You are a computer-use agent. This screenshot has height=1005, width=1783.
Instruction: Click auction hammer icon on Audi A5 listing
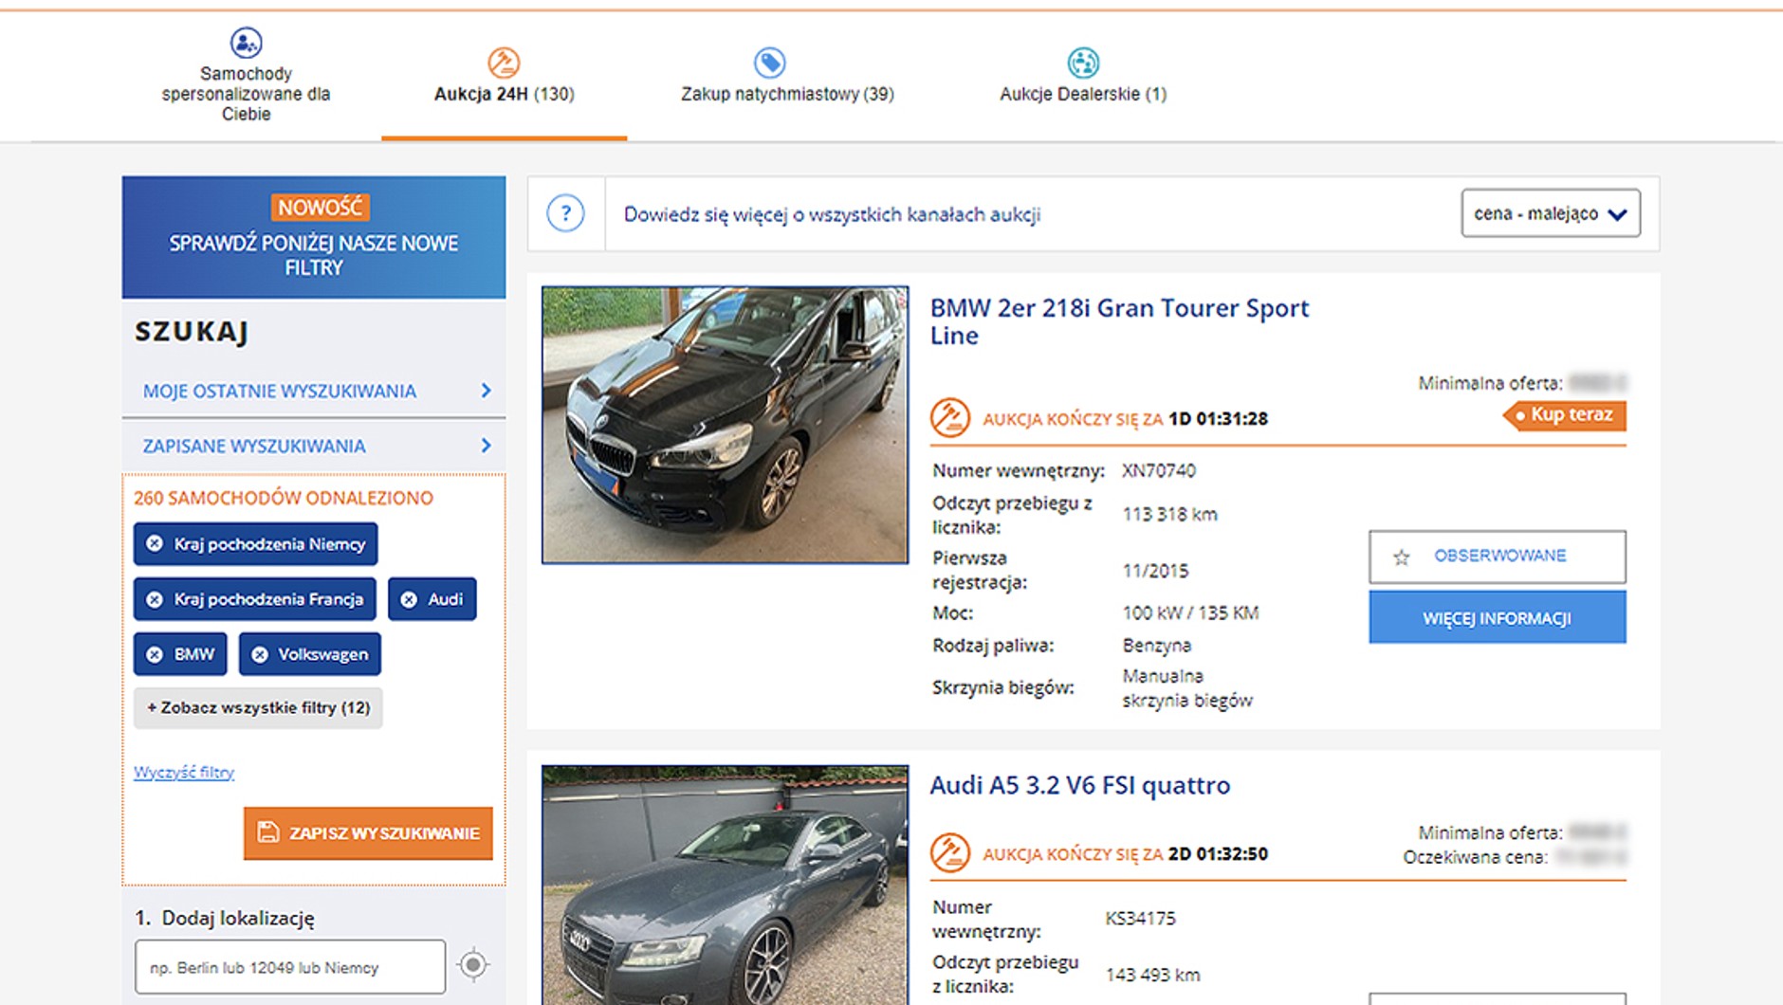[x=949, y=852]
